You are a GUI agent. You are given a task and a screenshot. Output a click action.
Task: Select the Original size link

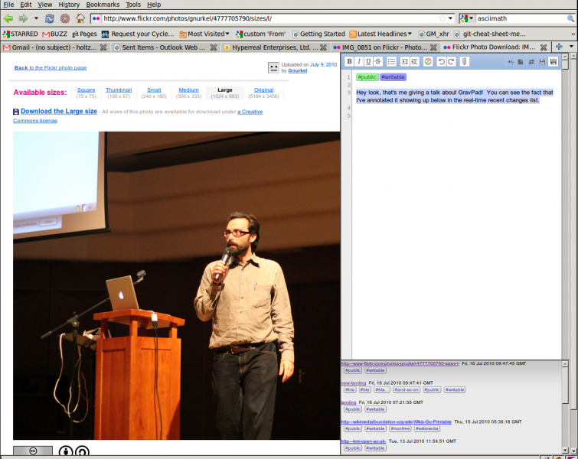coord(263,90)
